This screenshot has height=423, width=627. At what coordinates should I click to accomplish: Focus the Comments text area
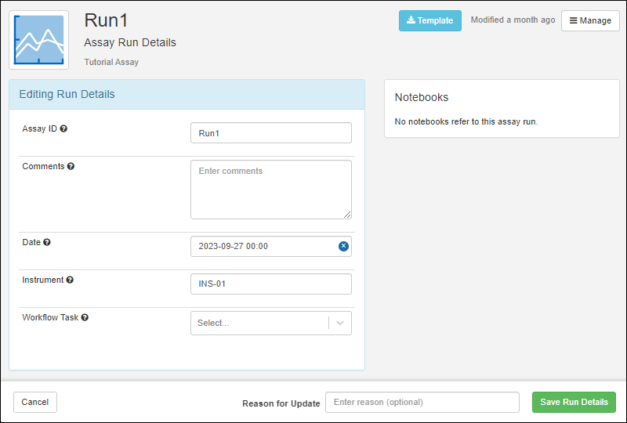270,190
